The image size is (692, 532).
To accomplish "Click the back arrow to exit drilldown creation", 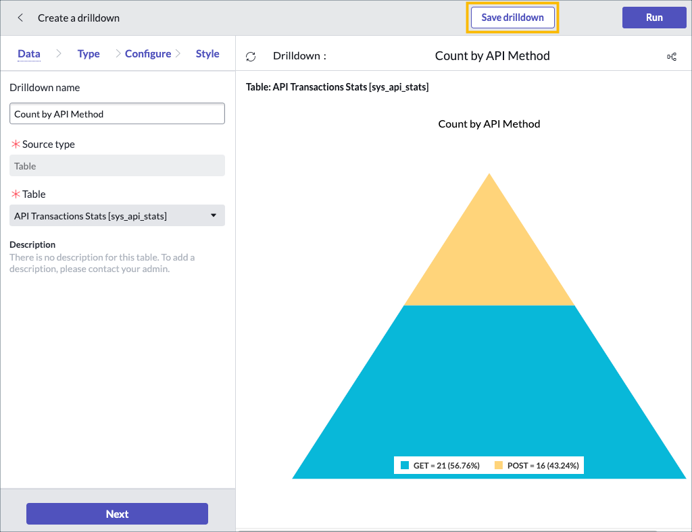I will tap(20, 18).
